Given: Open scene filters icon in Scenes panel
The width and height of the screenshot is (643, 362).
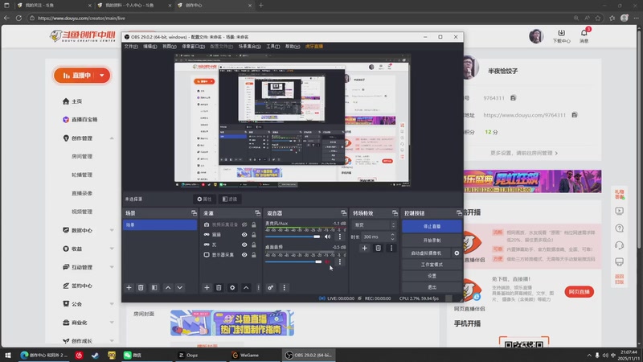Looking at the screenshot, I should (154, 288).
